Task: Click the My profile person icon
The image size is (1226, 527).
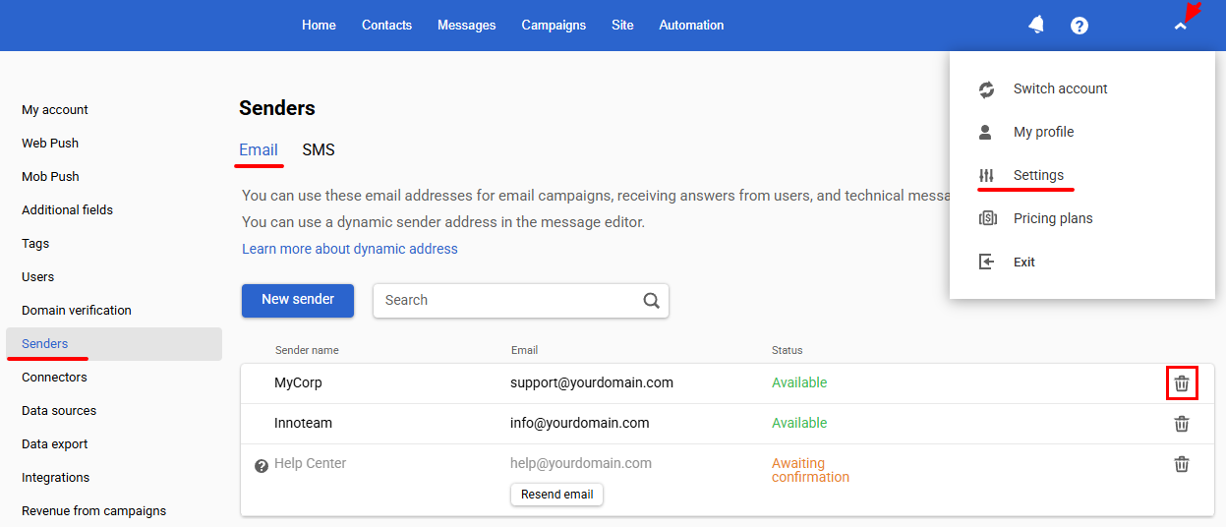Action: tap(986, 132)
